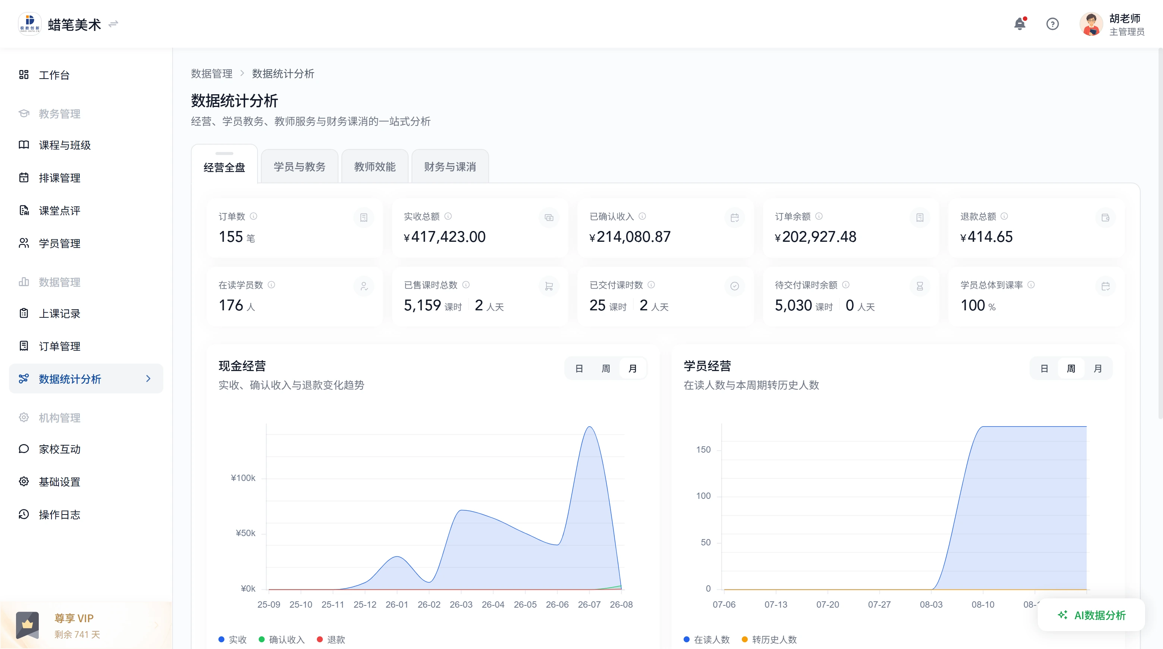Click info icon next to 在读学员数

click(271, 285)
